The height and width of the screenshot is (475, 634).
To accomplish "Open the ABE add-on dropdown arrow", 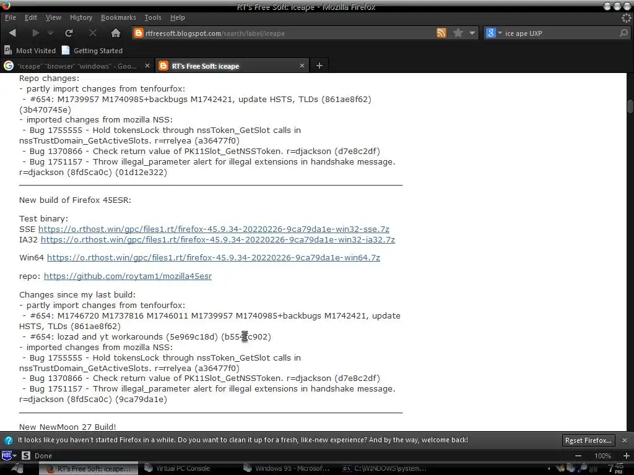I will (x=15, y=456).
